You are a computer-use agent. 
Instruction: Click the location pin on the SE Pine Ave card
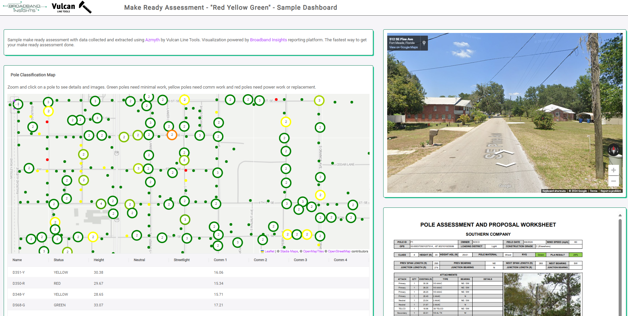pyautogui.click(x=423, y=43)
